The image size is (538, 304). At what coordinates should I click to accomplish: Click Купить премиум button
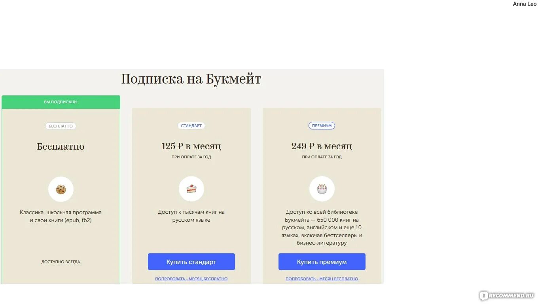tap(322, 262)
